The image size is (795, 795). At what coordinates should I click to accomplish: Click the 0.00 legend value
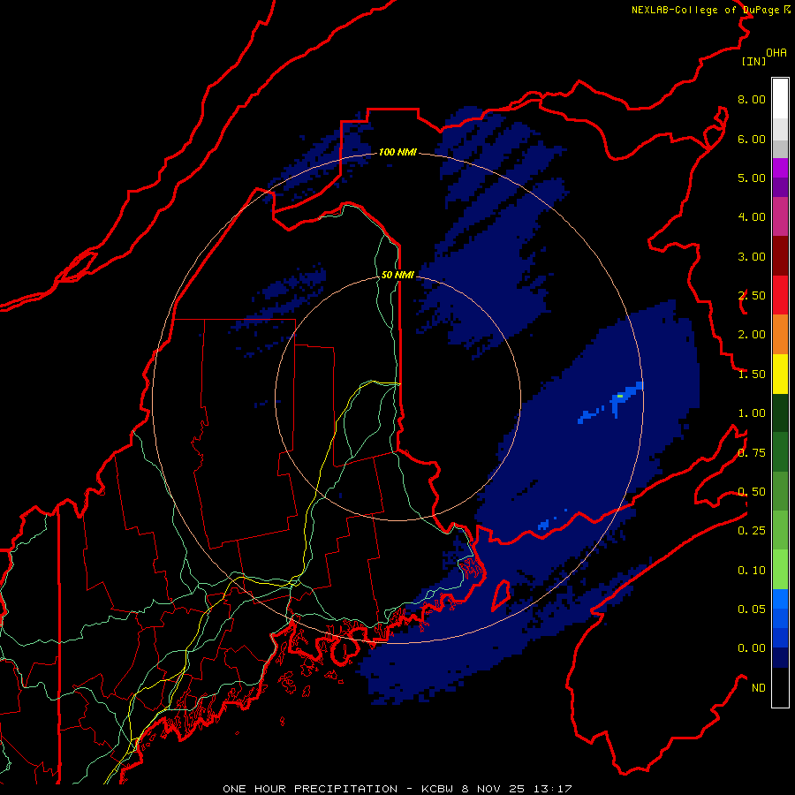point(752,648)
